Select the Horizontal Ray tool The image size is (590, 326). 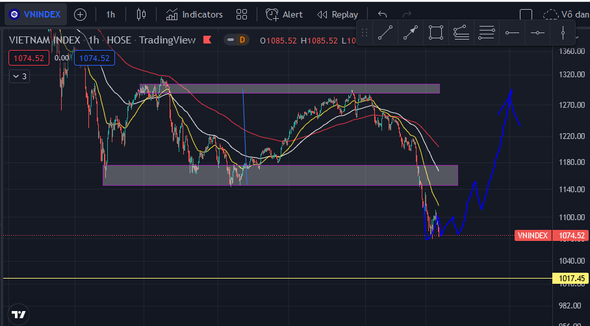[512, 32]
